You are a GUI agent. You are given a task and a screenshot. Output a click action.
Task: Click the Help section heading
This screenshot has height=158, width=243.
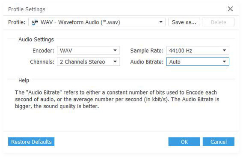(x=24, y=80)
